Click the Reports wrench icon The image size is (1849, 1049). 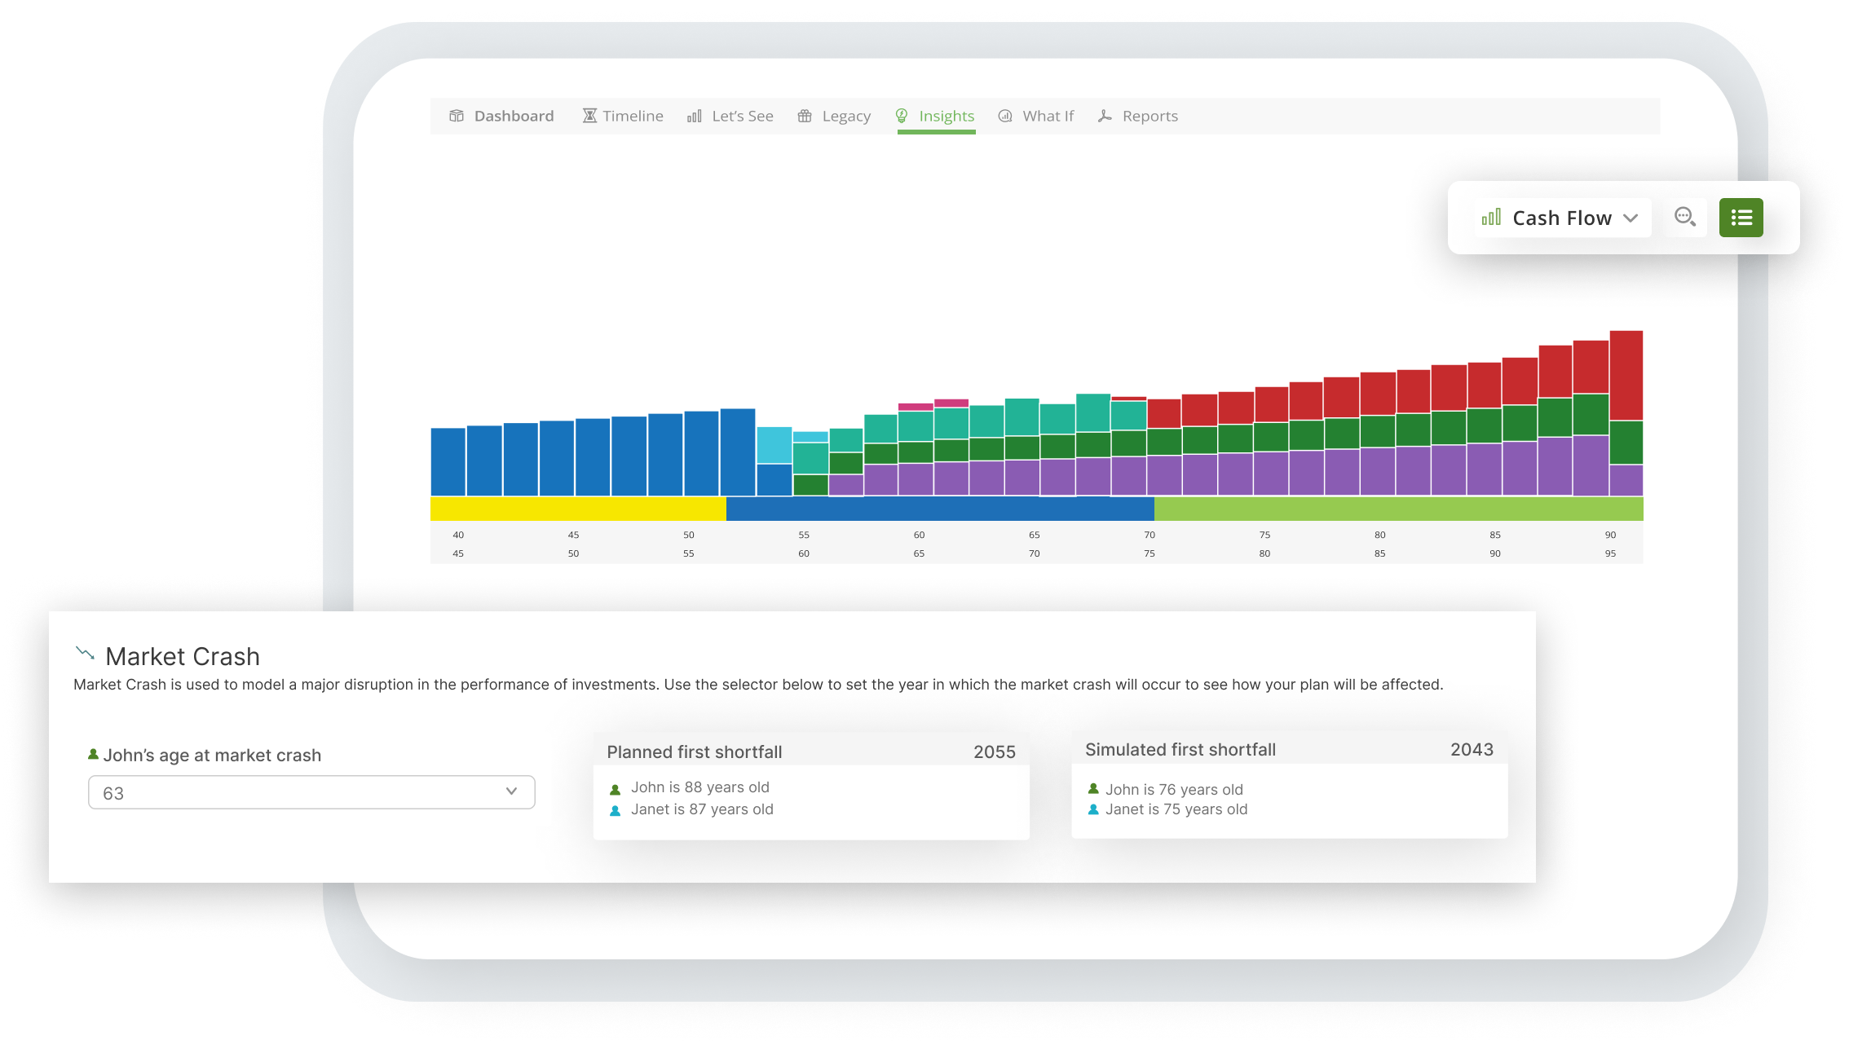coord(1105,116)
